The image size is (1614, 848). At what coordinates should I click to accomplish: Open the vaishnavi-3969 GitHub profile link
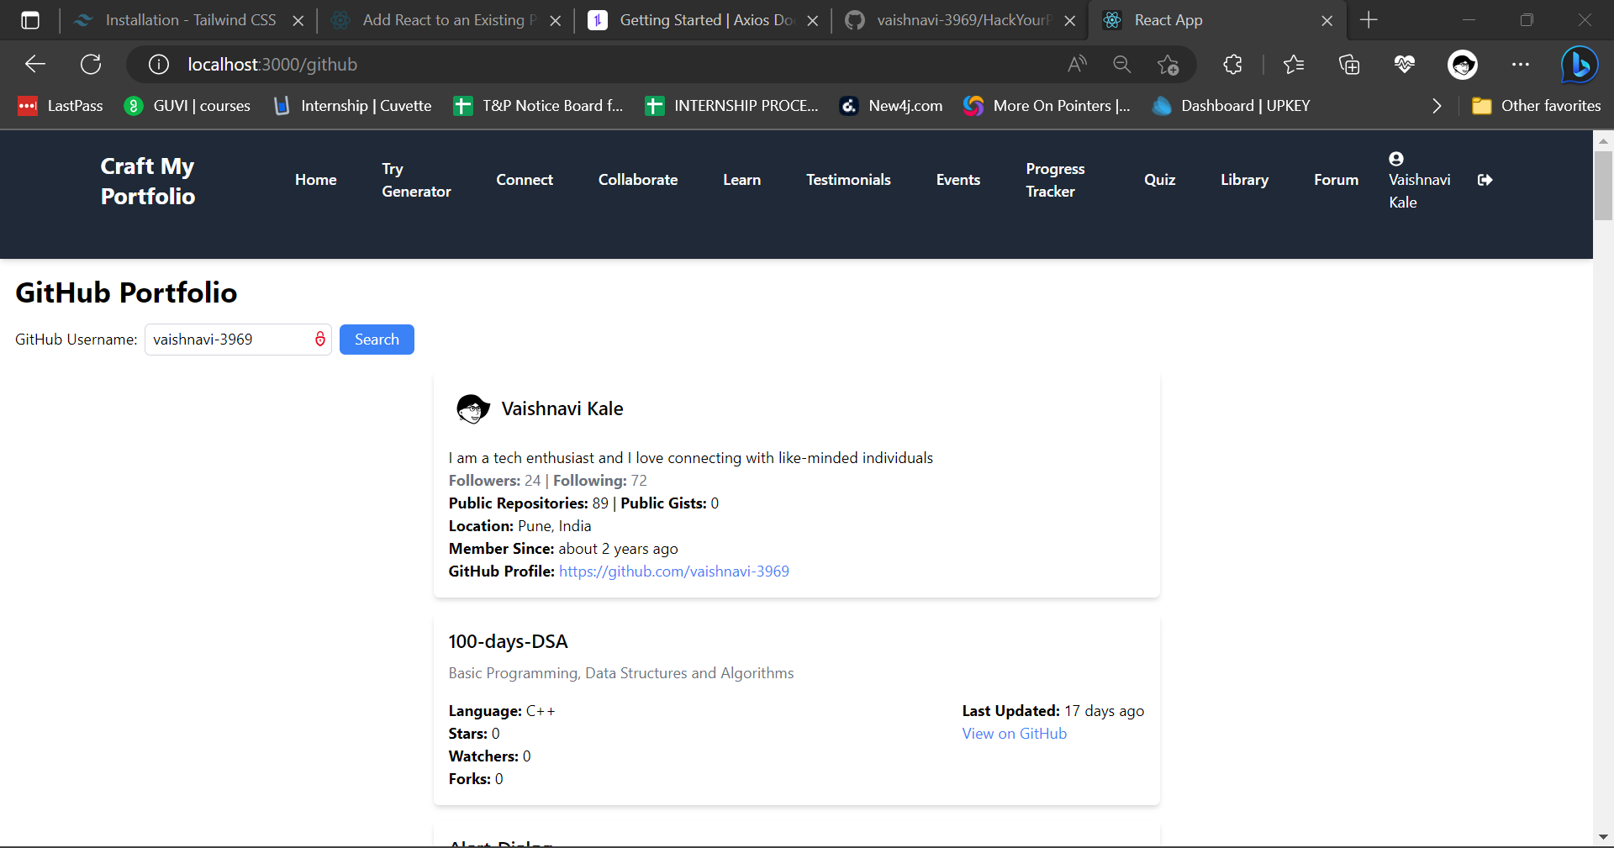click(x=673, y=571)
